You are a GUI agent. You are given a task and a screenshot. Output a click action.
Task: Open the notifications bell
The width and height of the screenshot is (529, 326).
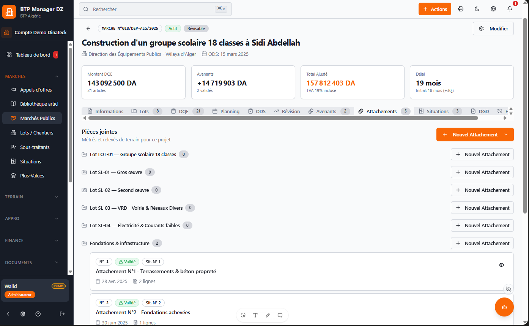click(x=510, y=9)
